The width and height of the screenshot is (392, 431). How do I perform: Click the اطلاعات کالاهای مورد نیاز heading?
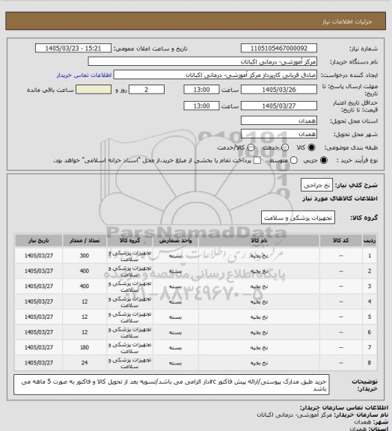coord(340,199)
